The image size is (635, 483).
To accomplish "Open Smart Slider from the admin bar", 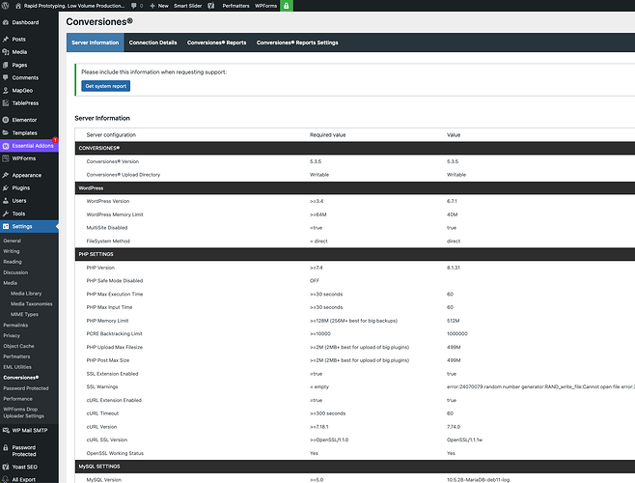I will (196, 5).
